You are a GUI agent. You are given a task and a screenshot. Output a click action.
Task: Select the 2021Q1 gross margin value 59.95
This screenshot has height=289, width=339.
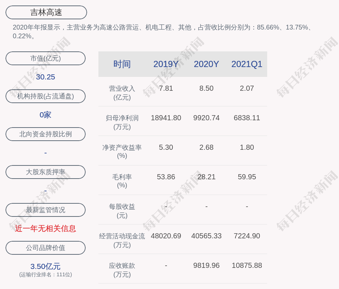click(247, 177)
